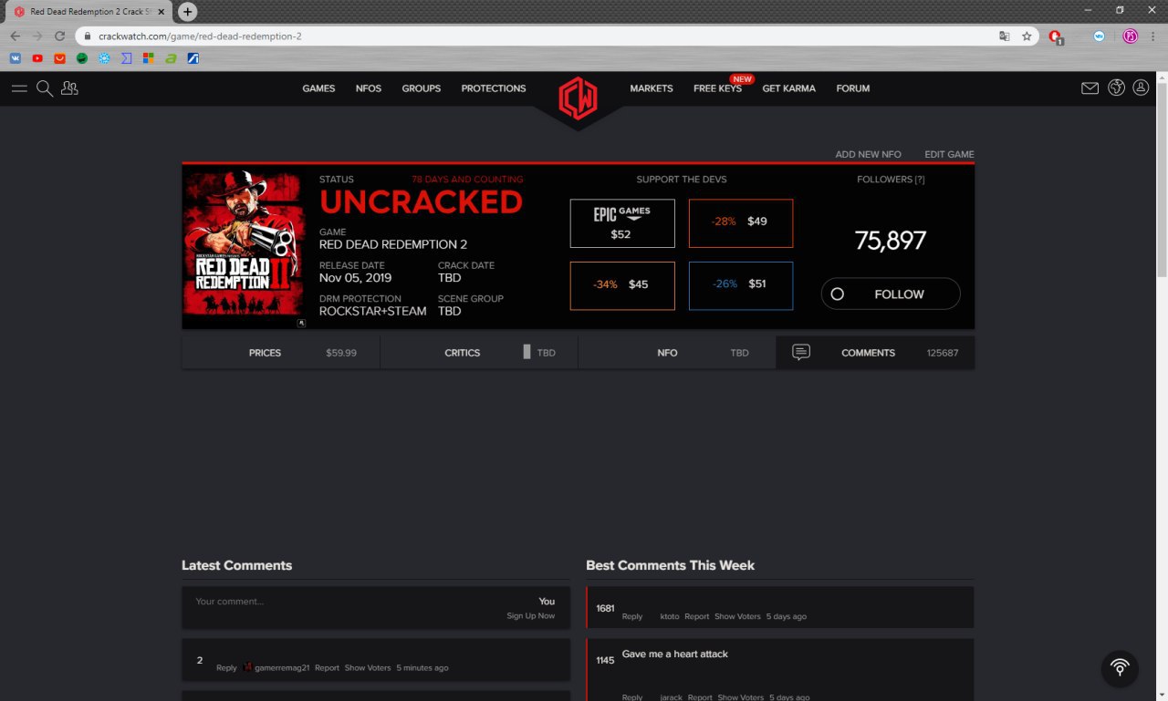Click Report on gamerremag21's comment

327,668
